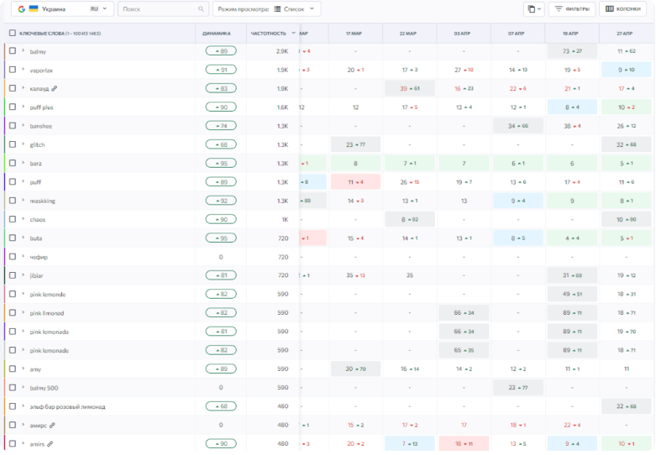The height and width of the screenshot is (455, 656).
Task: Expand the puff keyword row
Action: click(x=23, y=181)
